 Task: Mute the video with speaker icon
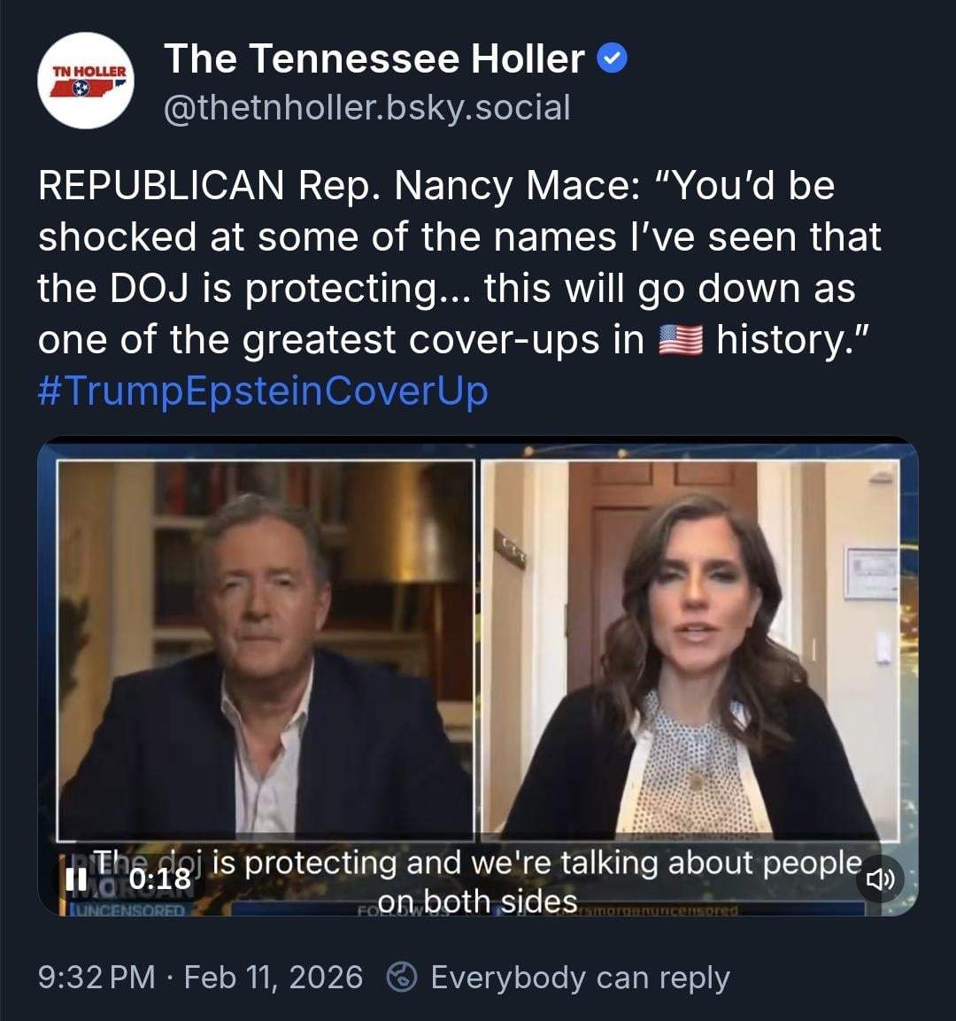[x=880, y=879]
